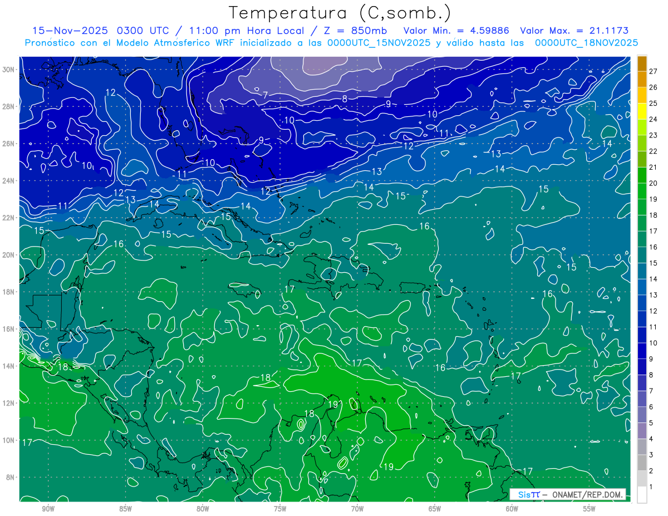The width and height of the screenshot is (668, 516).
Task: Click the color scale label '22'
Action: [653, 151]
